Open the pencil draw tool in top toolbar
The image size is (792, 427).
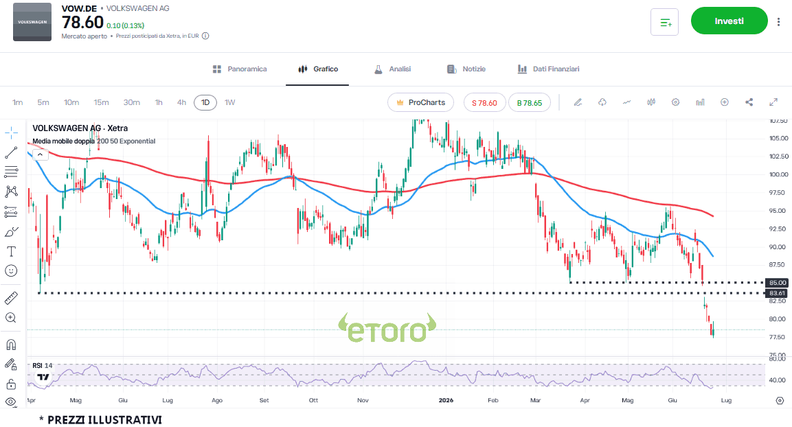click(578, 102)
